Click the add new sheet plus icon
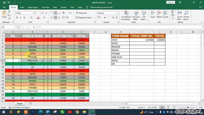Screen dimensions: 204x115 tap(31, 103)
